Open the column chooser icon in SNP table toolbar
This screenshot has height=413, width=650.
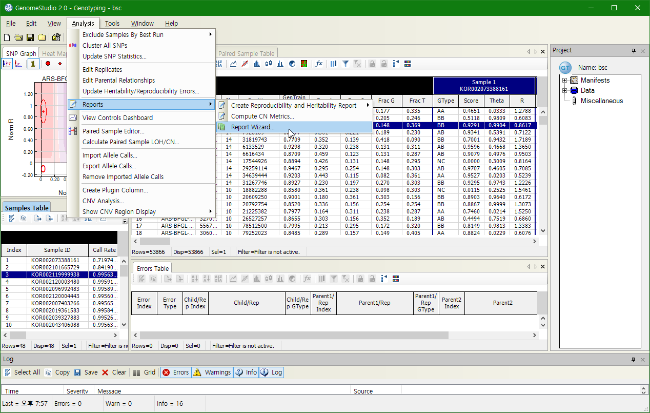333,64
